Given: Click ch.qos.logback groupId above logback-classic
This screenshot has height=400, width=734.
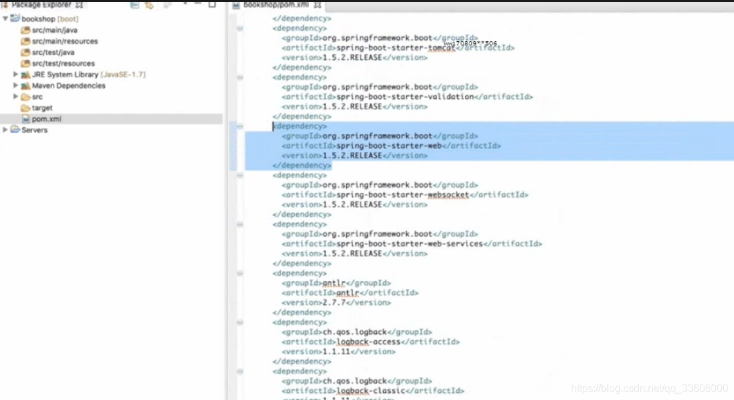Looking at the screenshot, I should (x=357, y=381).
